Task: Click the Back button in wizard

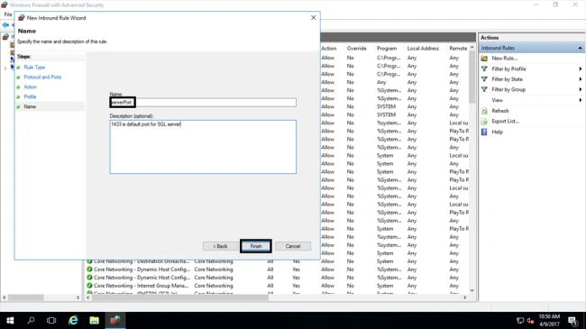Action: pos(220,246)
